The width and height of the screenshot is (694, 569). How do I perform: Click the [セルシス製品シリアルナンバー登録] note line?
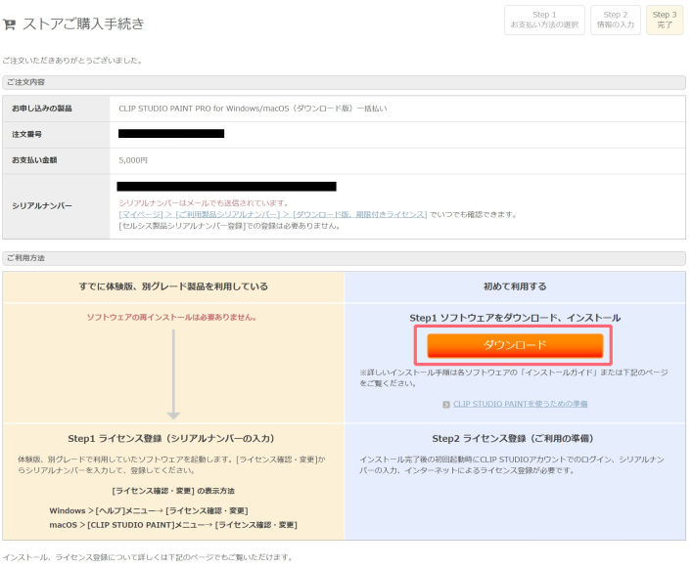(x=229, y=226)
